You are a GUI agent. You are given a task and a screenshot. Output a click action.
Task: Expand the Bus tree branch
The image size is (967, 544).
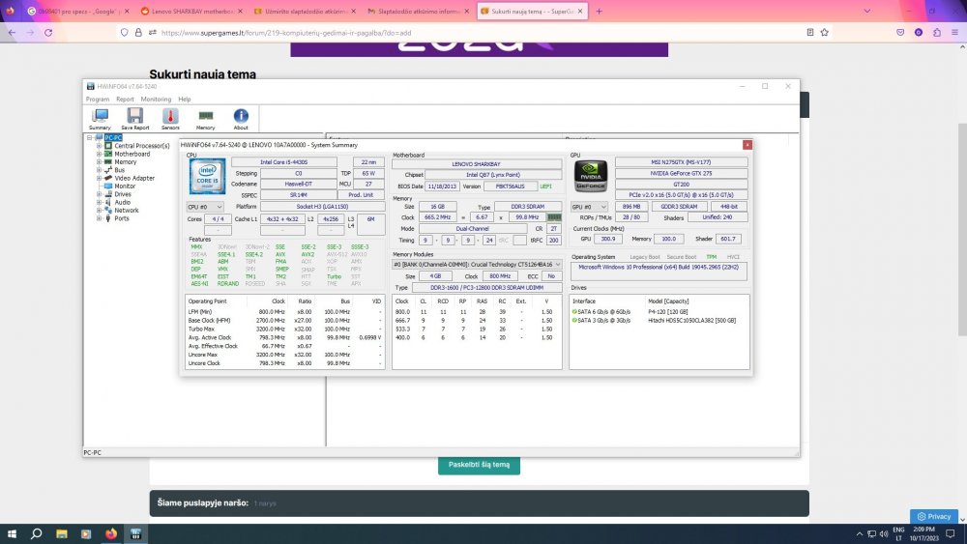click(99, 170)
